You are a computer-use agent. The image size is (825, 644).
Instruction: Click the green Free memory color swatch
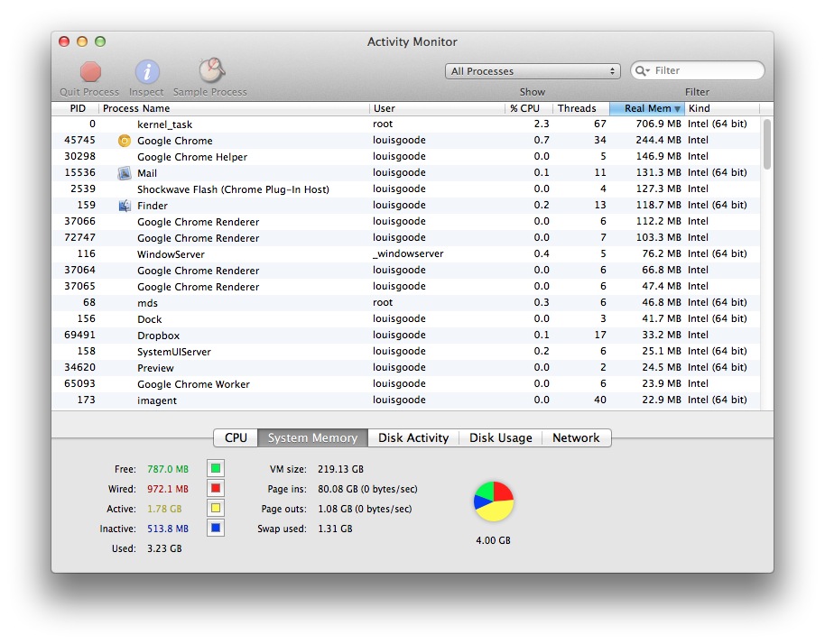(216, 468)
